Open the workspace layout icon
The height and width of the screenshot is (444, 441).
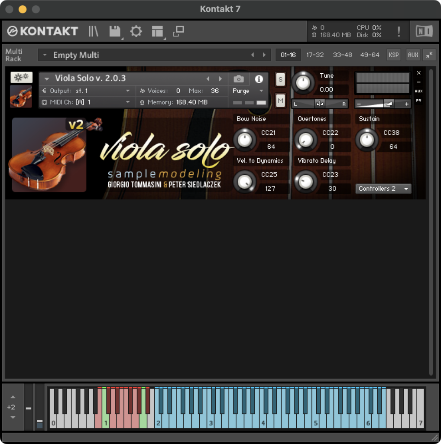pos(158,31)
